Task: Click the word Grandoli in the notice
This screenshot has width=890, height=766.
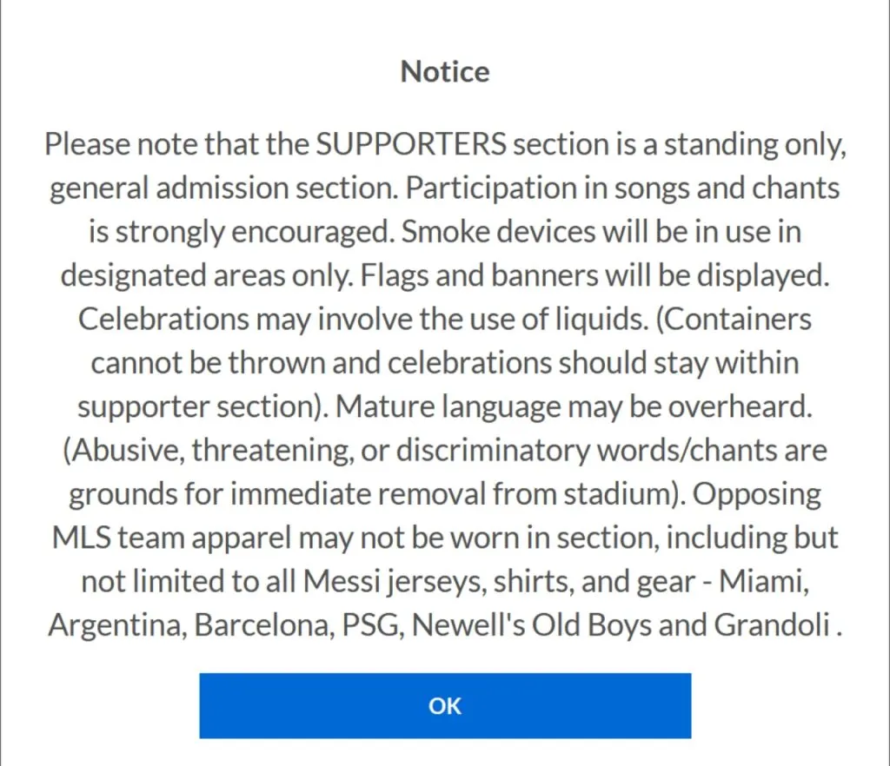Action: (x=774, y=624)
